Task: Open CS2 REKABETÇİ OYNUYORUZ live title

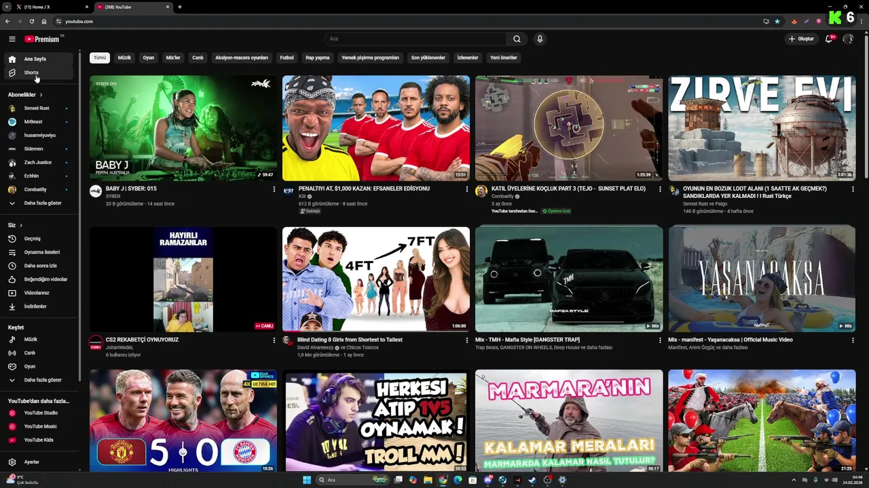Action: tap(142, 340)
